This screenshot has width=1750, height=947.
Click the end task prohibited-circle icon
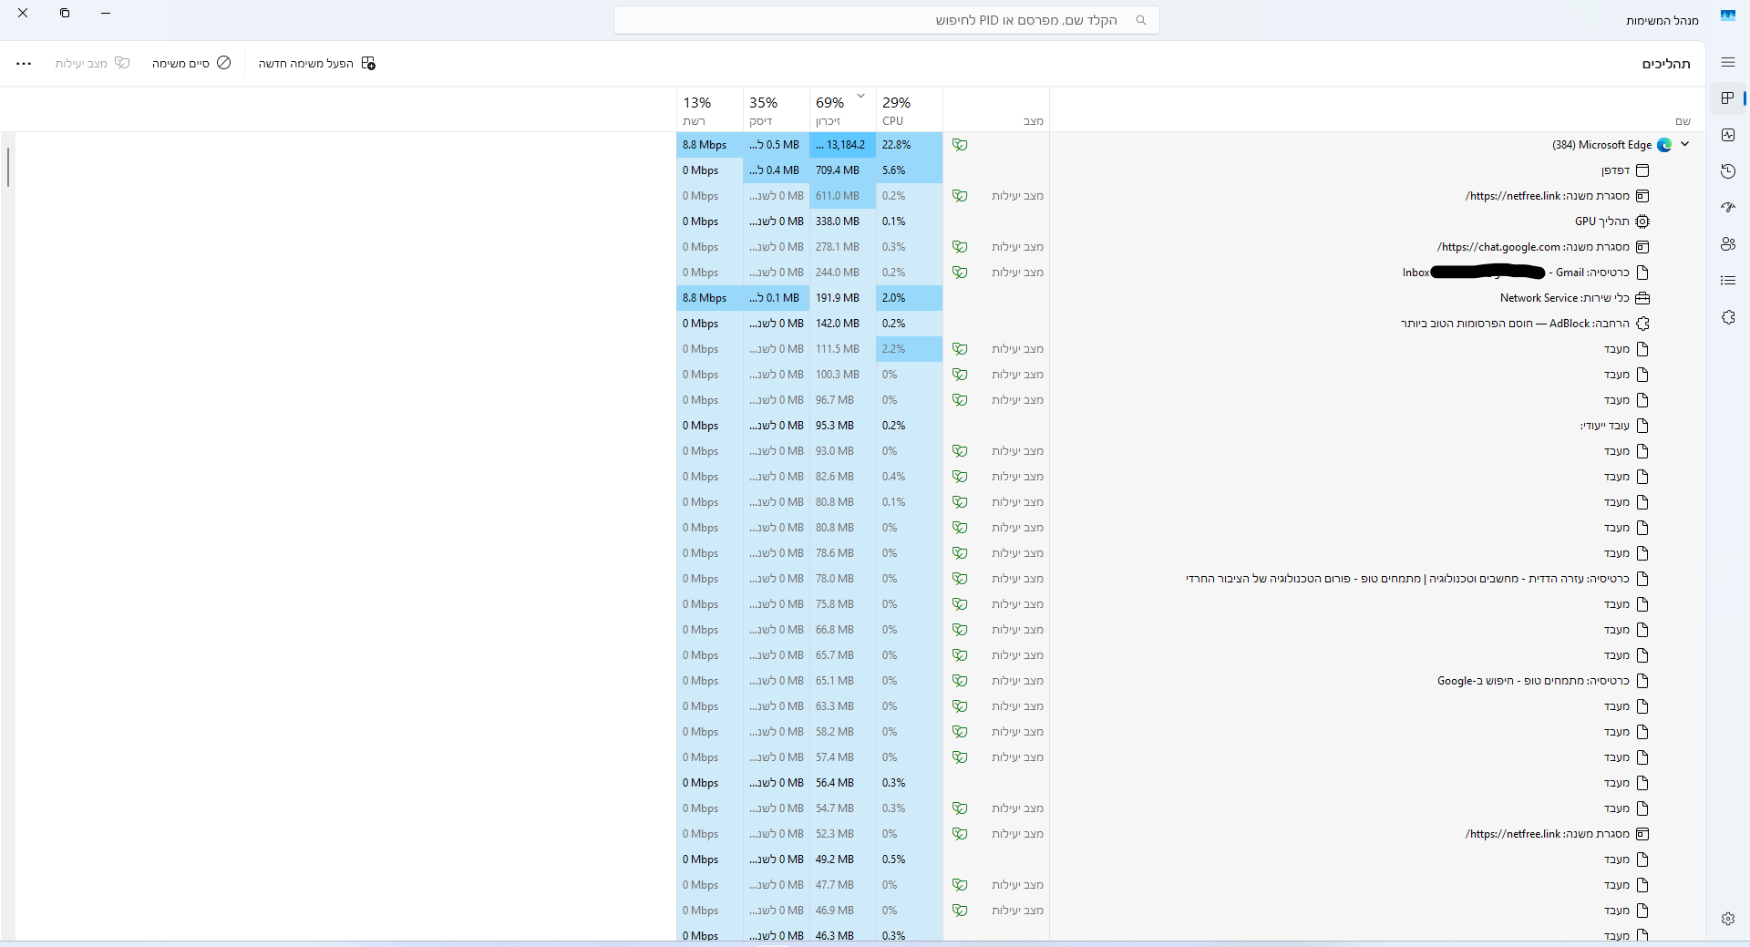pos(223,63)
